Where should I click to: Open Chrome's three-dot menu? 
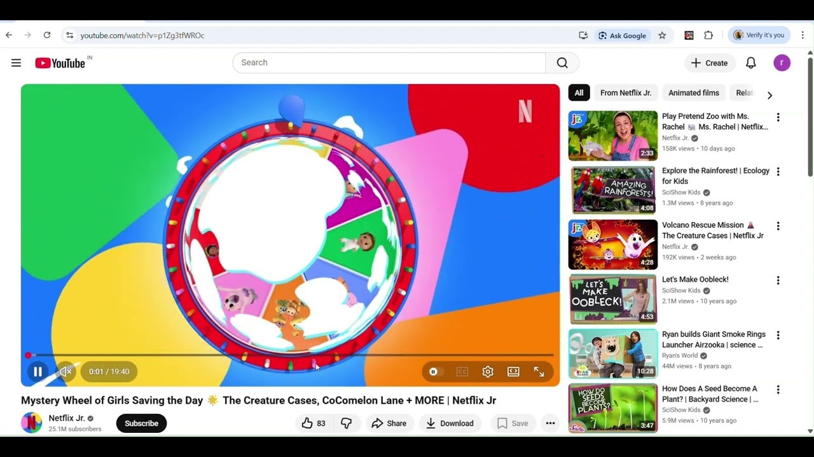[803, 36]
